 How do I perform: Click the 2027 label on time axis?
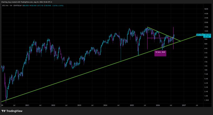[x=184, y=105]
